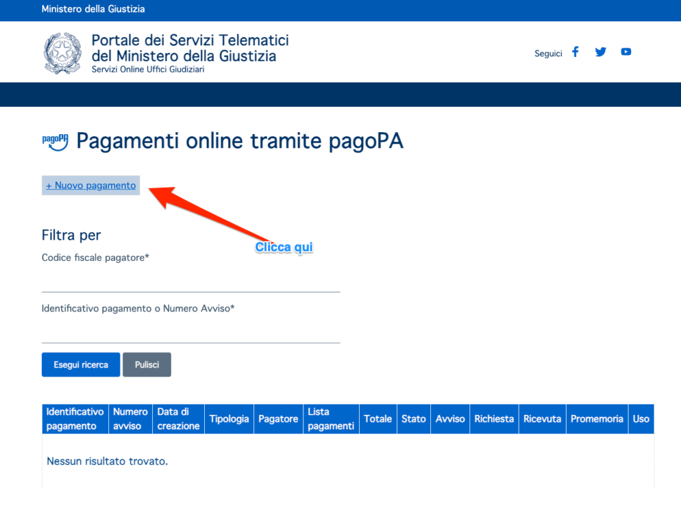The width and height of the screenshot is (681, 508).
Task: Open Ministero della Giustizia in the top bar
Action: 93,9
